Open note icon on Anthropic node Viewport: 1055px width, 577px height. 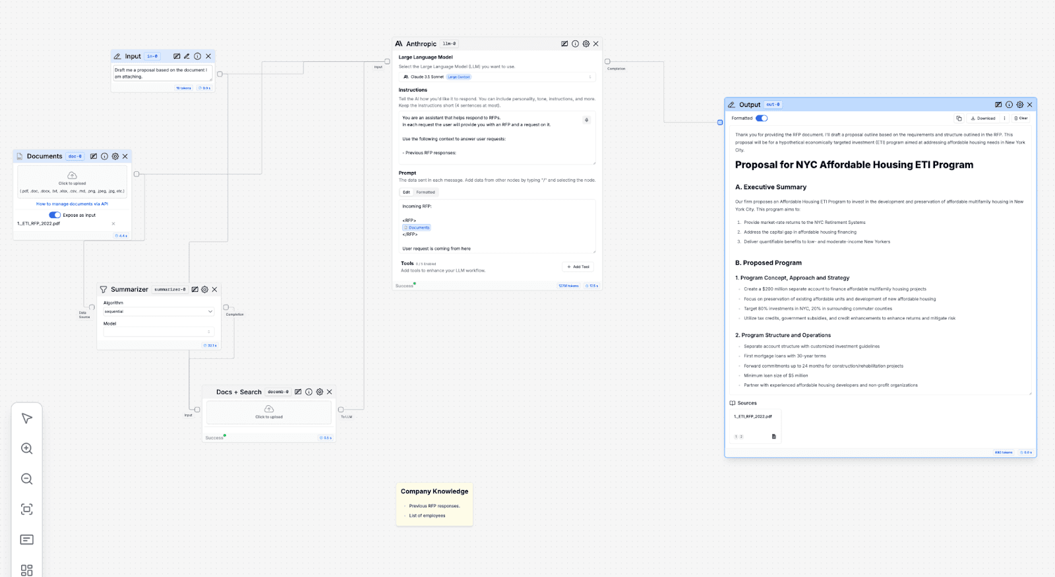pos(564,43)
